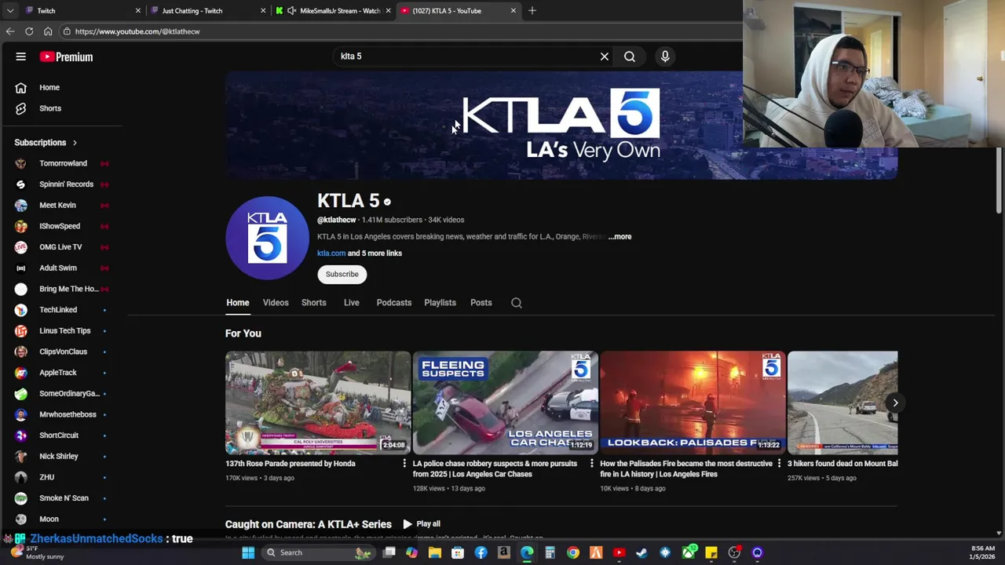1005x565 pixels.
Task: Open the YouTube hamburger guide menu
Action: 21,56
